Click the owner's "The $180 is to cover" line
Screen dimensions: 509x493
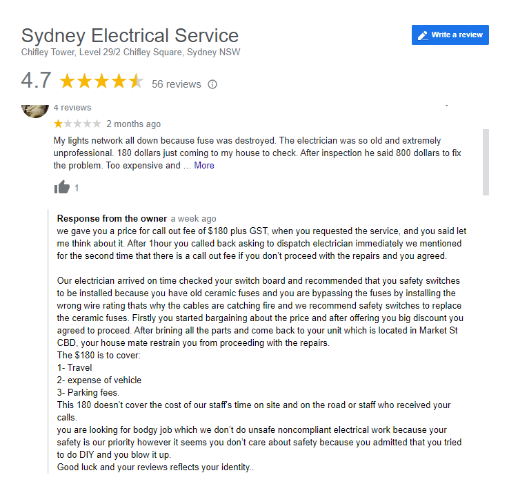[x=100, y=355]
